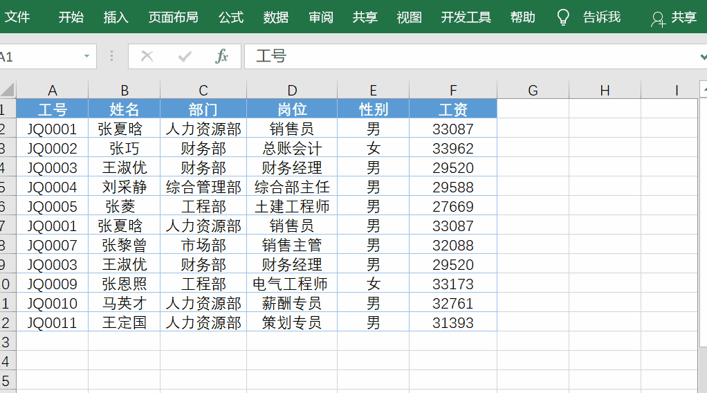Select name cell 王定国
The width and height of the screenshot is (707, 393).
point(125,322)
